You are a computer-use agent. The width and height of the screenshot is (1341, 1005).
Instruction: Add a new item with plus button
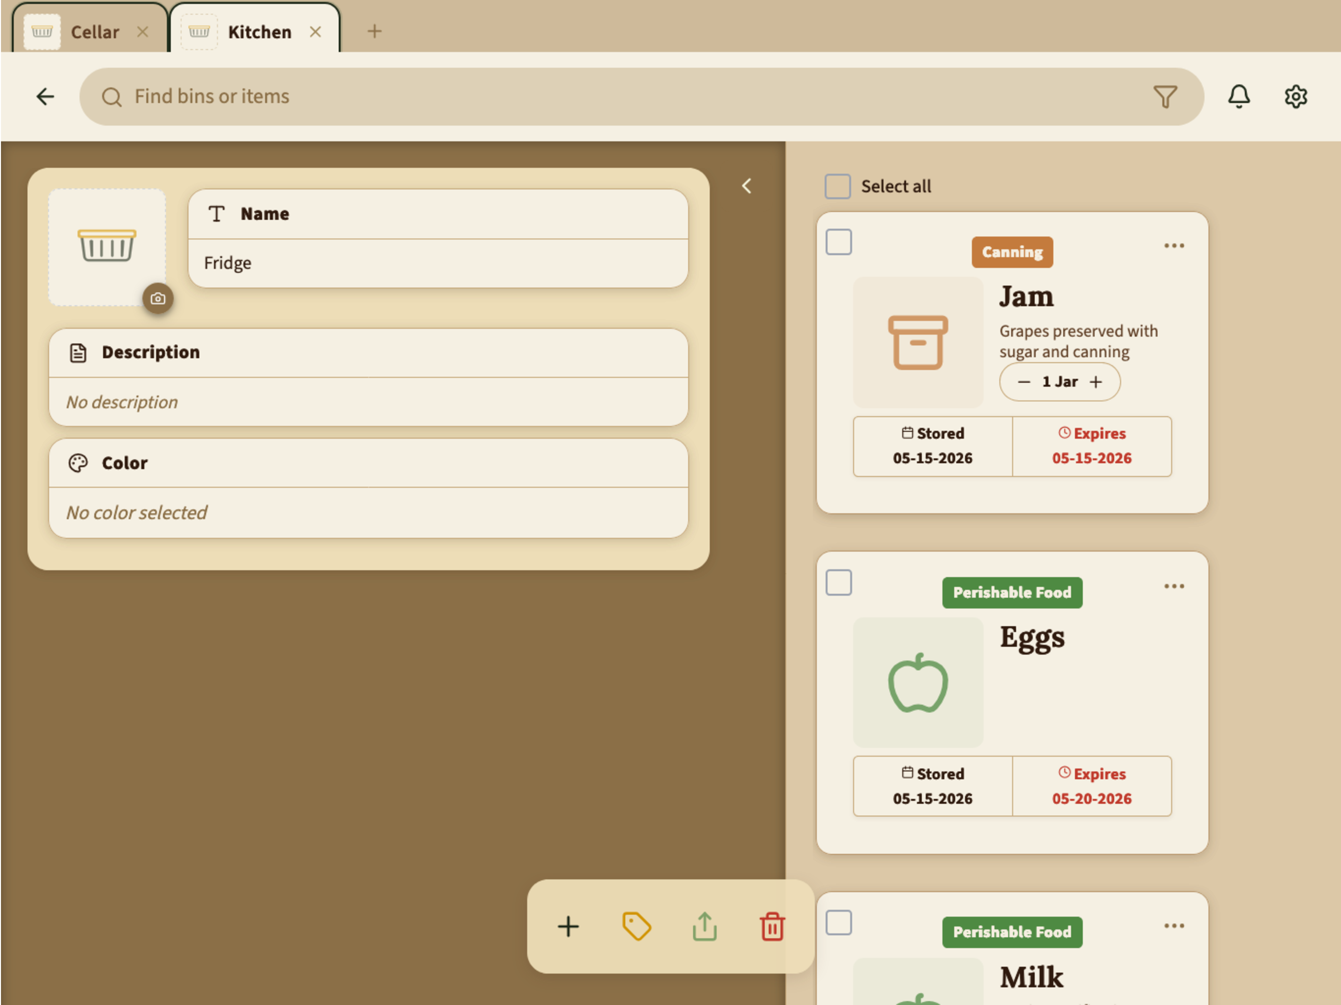[x=568, y=926]
